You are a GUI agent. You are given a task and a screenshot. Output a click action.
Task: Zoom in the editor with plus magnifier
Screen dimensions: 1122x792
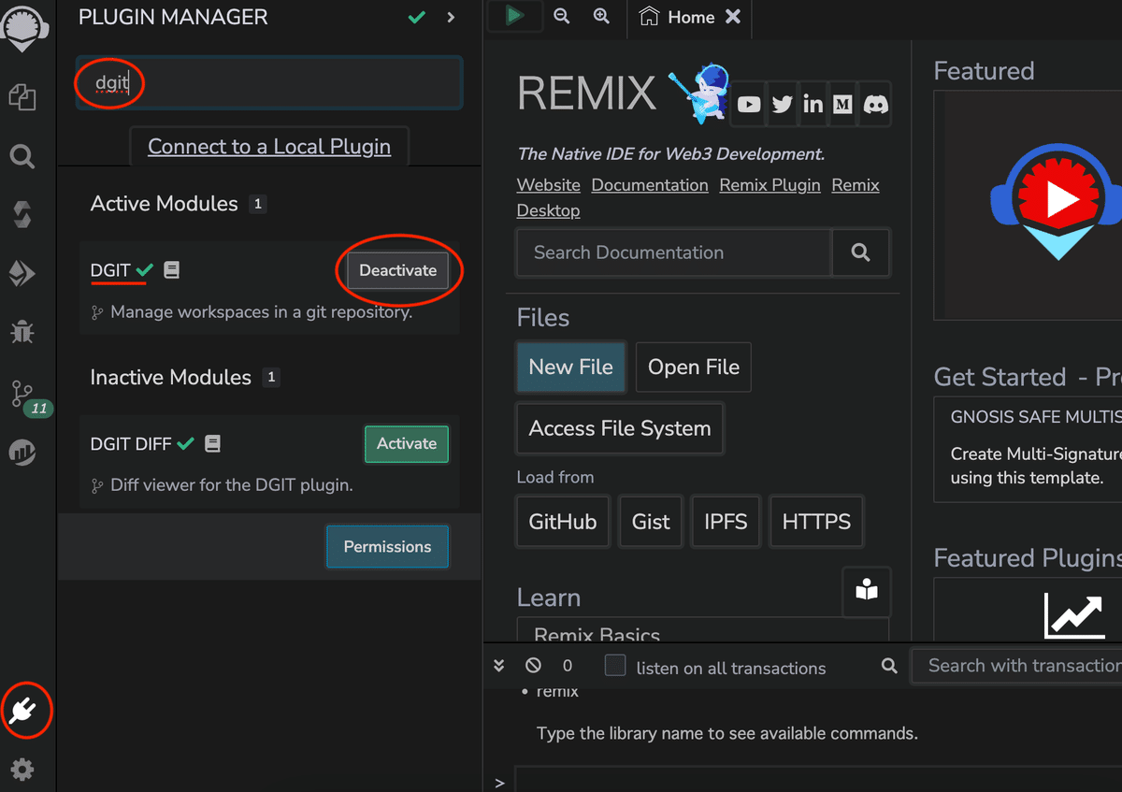[601, 16]
